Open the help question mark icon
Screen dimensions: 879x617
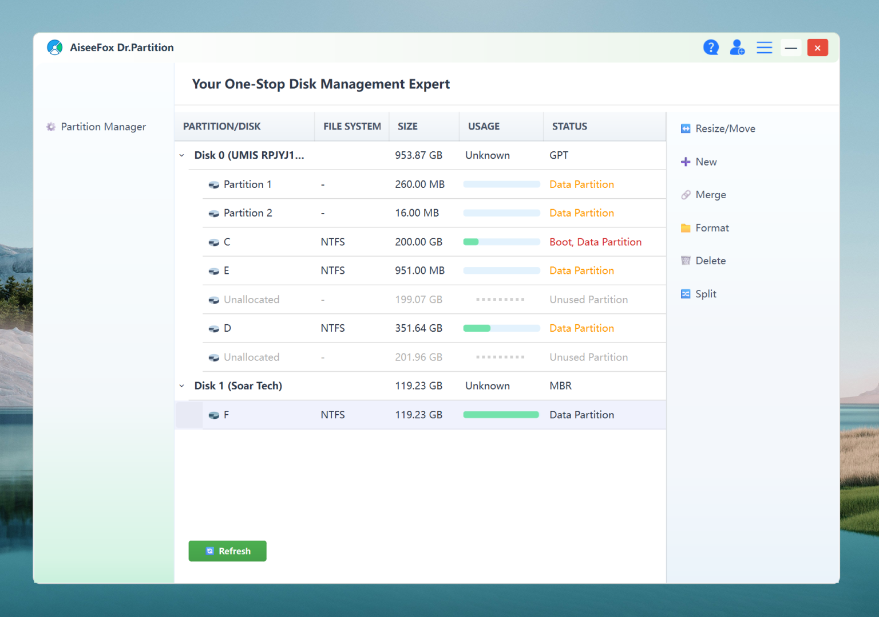(711, 48)
